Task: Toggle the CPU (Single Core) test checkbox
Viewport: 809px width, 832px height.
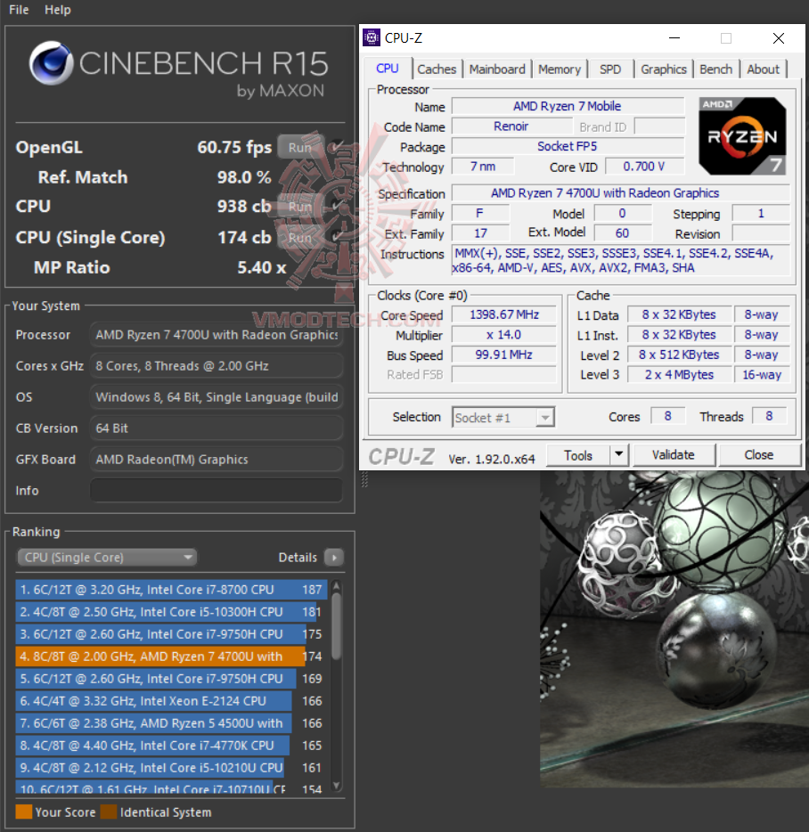Action: 336,237
